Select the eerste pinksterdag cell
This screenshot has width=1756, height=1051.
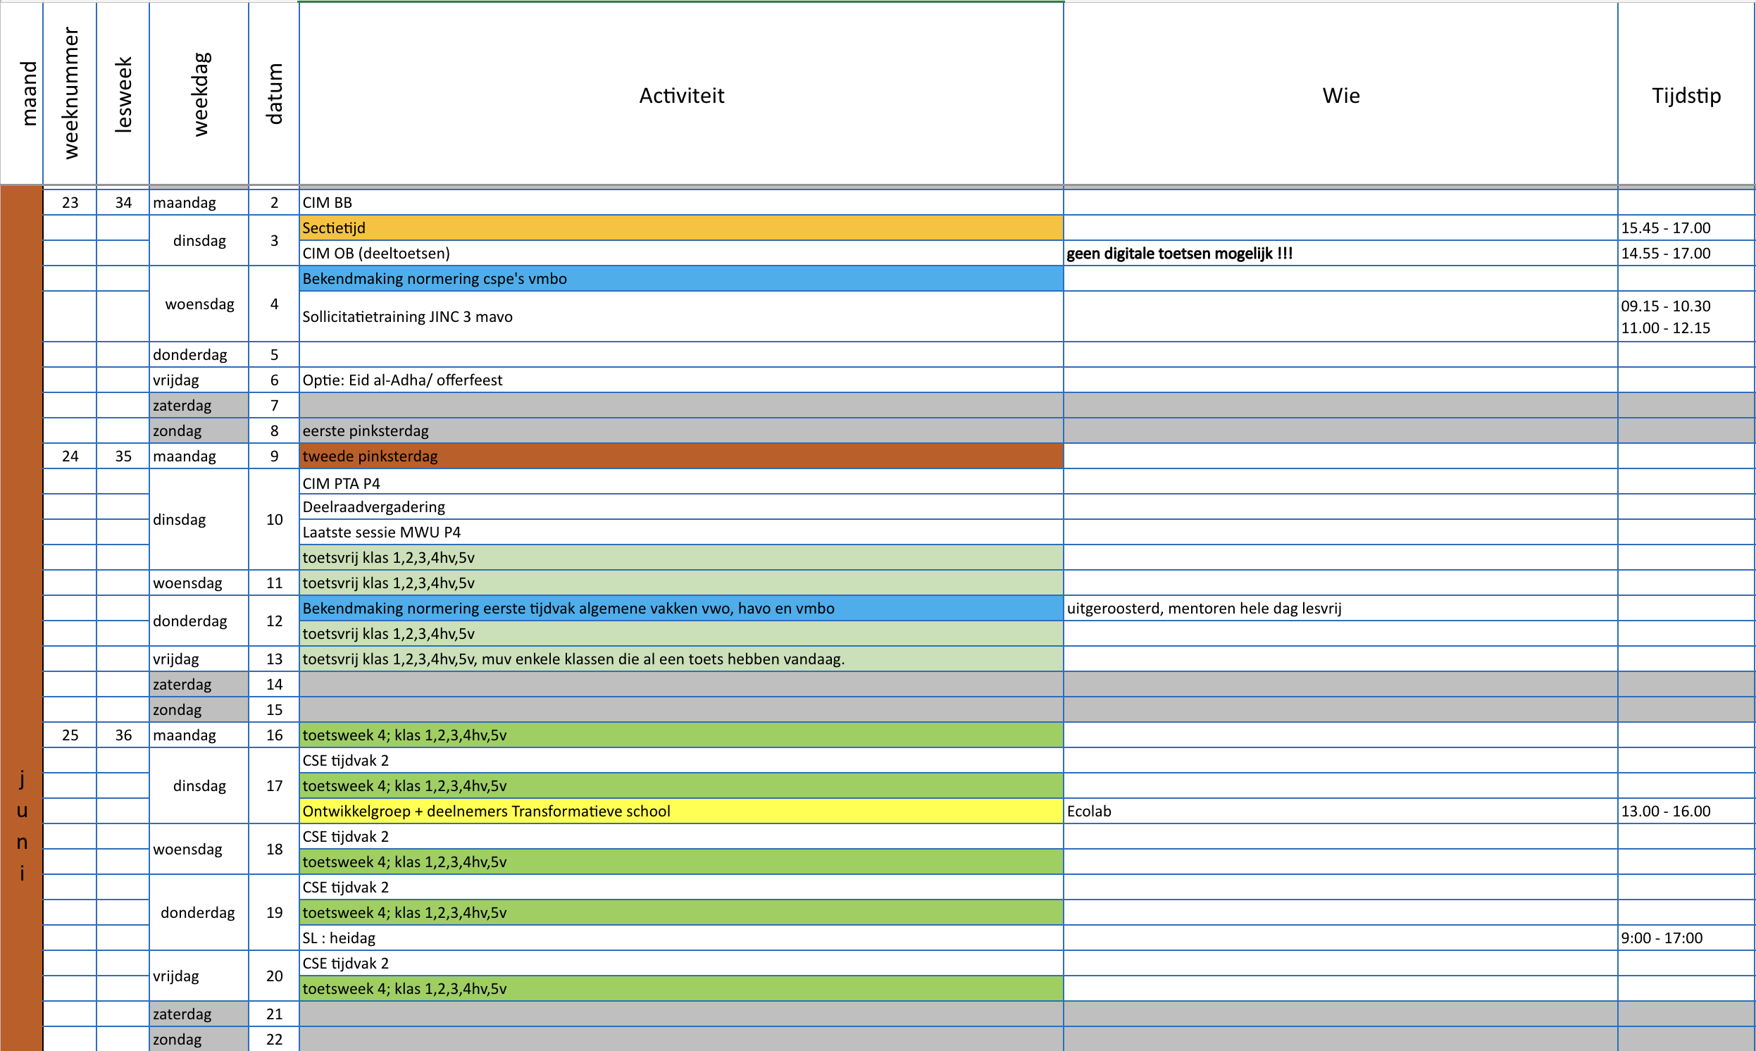click(x=681, y=431)
